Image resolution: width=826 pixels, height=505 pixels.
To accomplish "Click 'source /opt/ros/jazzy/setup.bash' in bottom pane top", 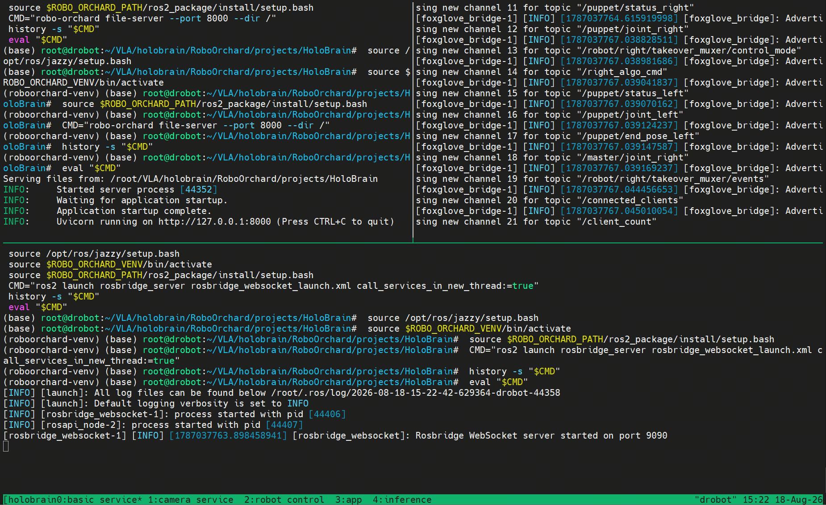I will pyautogui.click(x=94, y=254).
